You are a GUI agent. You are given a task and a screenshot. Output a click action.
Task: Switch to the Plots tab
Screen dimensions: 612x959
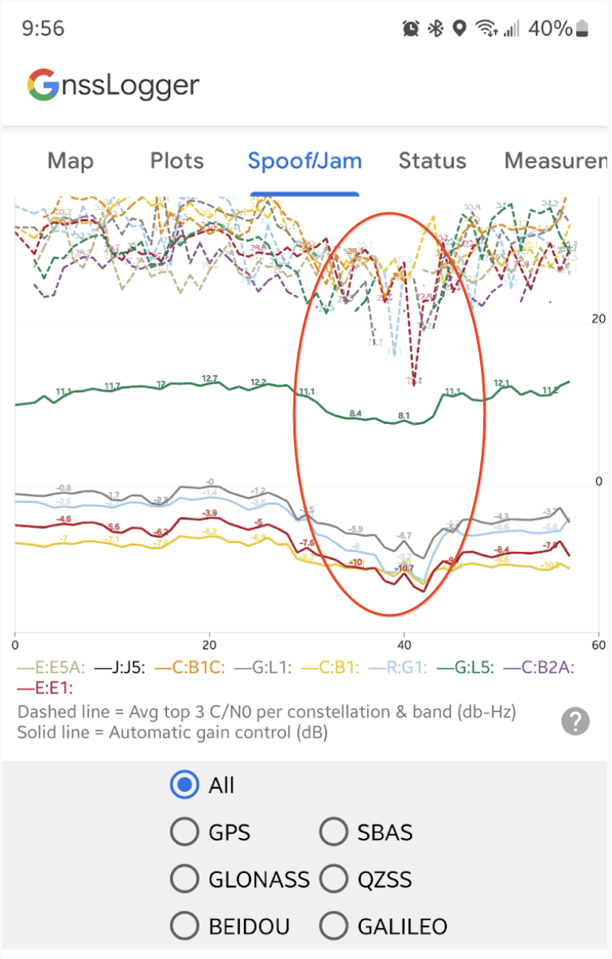[x=176, y=161]
